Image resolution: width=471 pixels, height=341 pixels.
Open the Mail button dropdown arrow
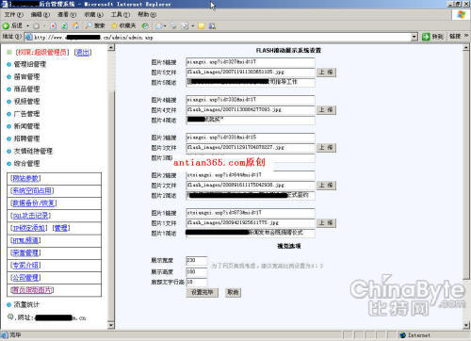coord(165,25)
